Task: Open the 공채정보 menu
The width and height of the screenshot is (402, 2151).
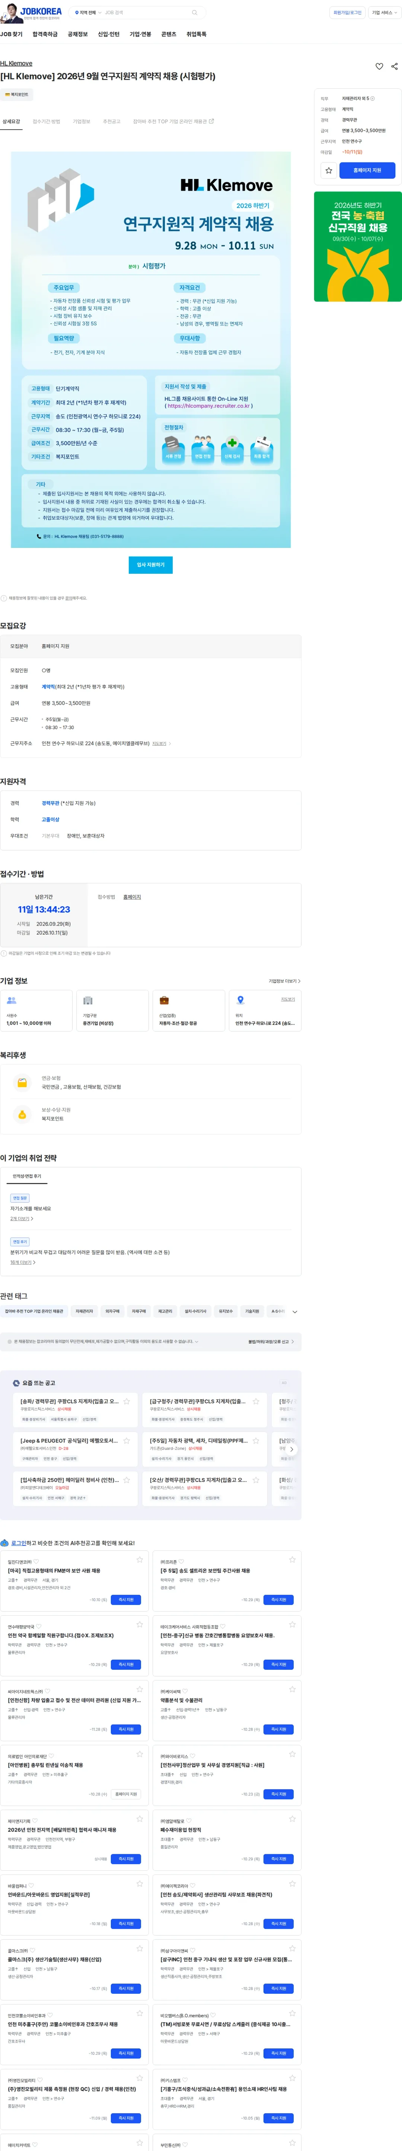Action: [77, 34]
